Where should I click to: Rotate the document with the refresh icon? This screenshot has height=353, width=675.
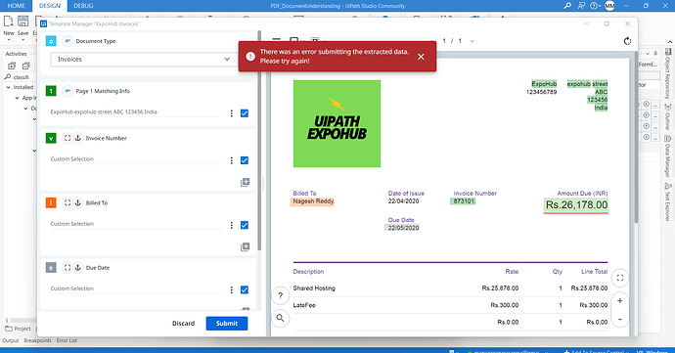(x=627, y=41)
